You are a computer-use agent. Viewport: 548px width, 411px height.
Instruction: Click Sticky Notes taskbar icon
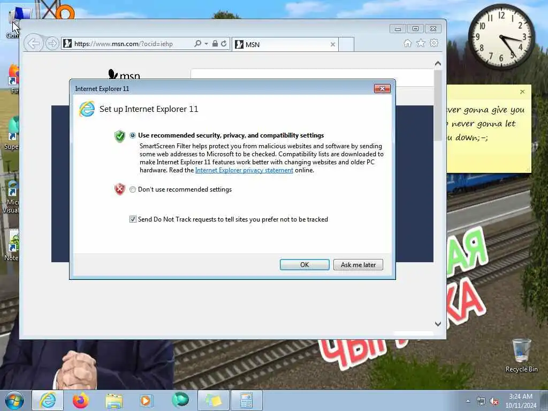(214, 400)
